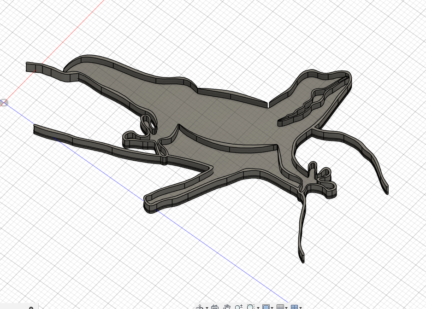Open Grid and Snaps icon
Image resolution: width=426 pixels, height=309 pixels.
[280, 307]
